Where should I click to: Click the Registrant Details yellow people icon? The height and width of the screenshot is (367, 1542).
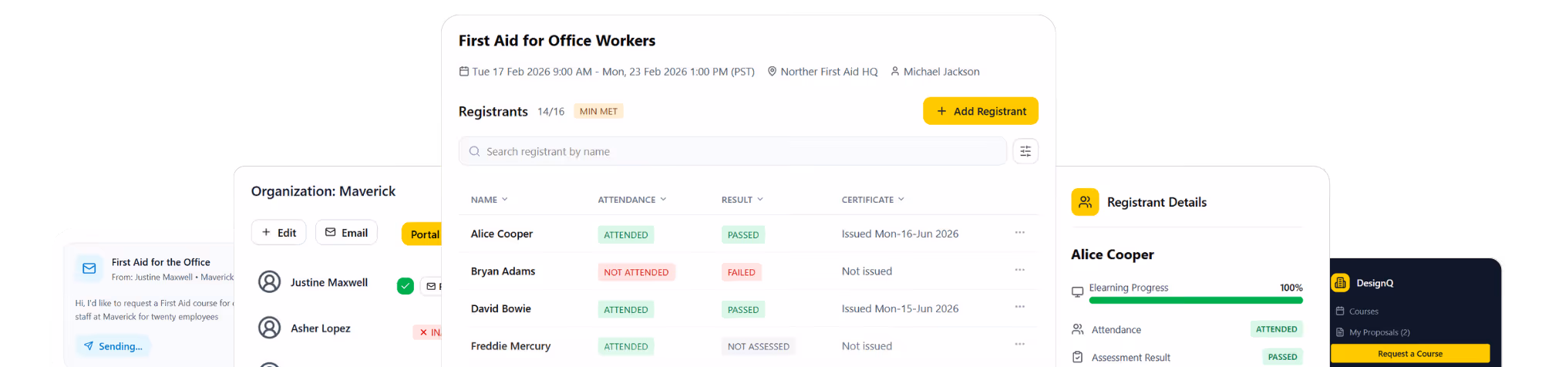pyautogui.click(x=1085, y=202)
